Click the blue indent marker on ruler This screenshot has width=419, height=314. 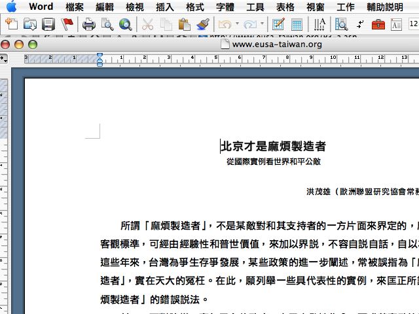click(x=100, y=60)
